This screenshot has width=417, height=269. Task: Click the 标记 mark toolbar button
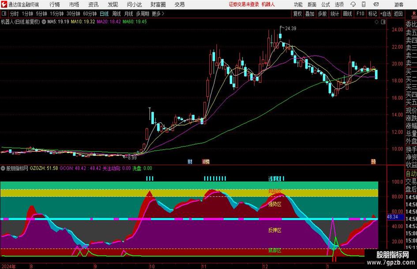(x=372, y=14)
